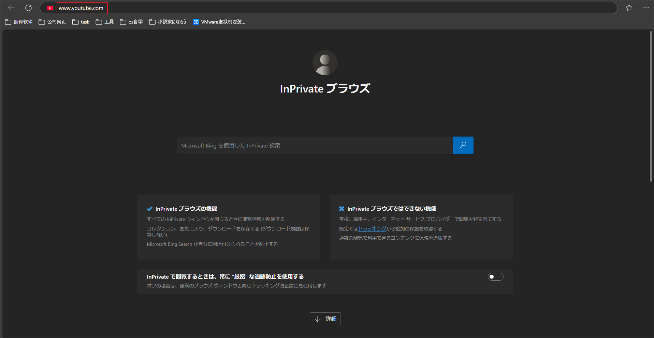Open the three-dot settings menu

(646, 8)
